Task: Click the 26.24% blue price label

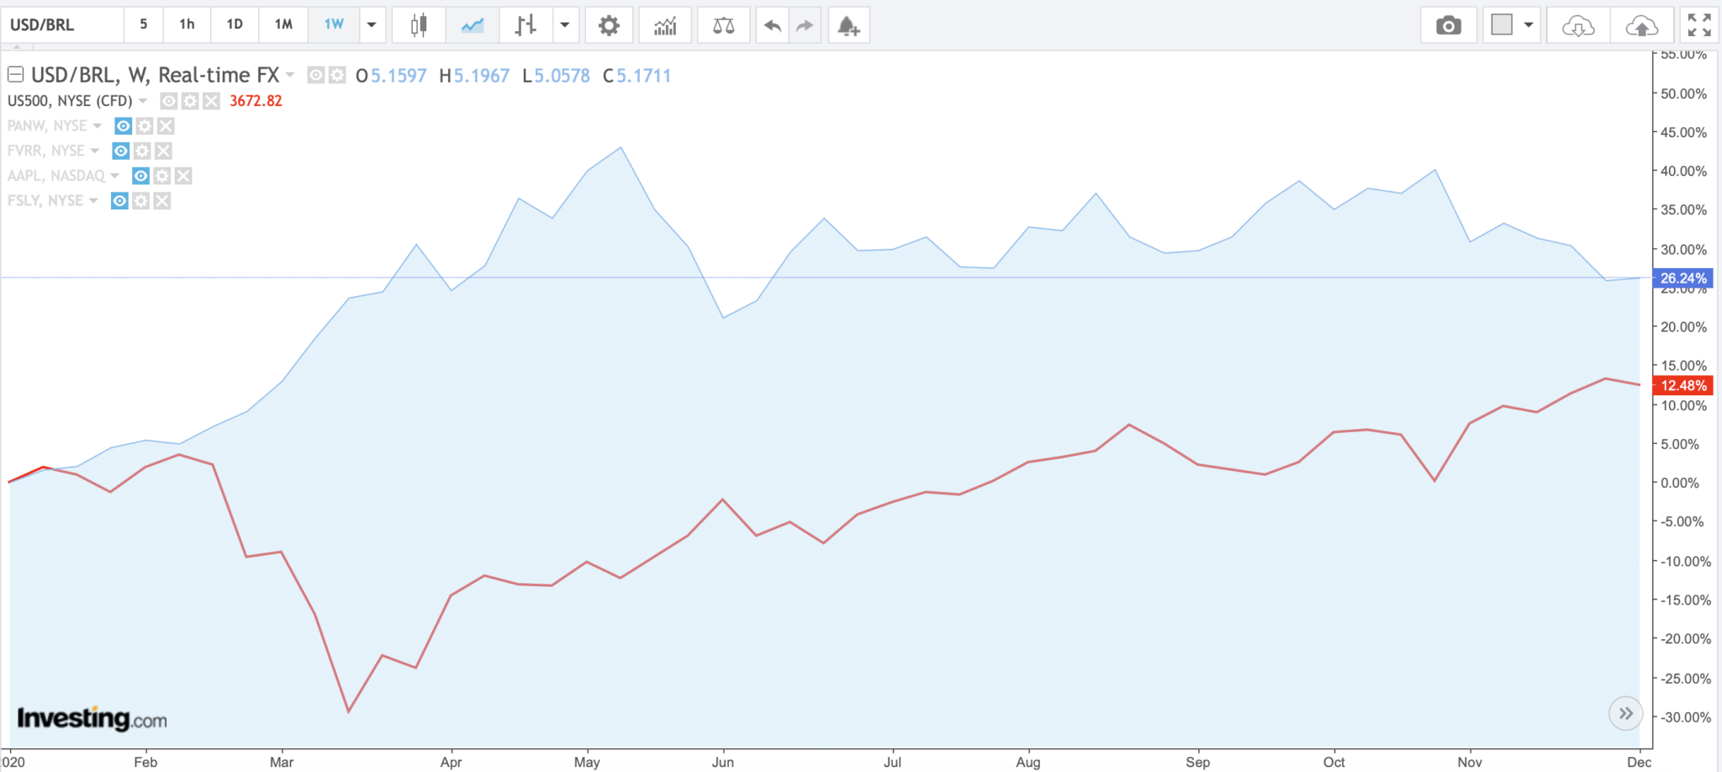Action: coord(1682,278)
